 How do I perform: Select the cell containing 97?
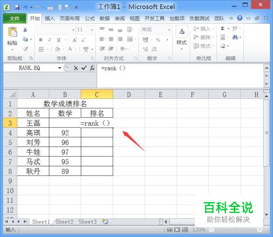pyautogui.click(x=65, y=152)
